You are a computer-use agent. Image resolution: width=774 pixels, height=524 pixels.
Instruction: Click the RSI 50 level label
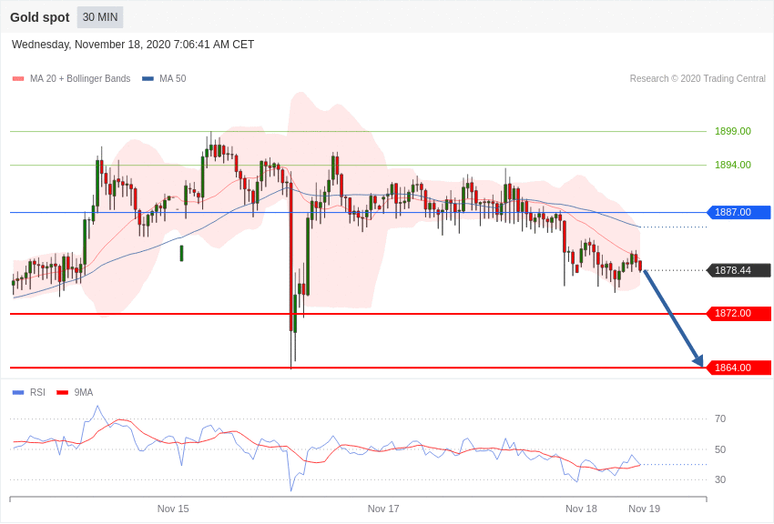(720, 449)
